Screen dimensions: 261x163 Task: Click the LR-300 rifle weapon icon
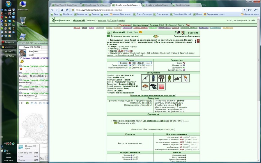pos(145,78)
